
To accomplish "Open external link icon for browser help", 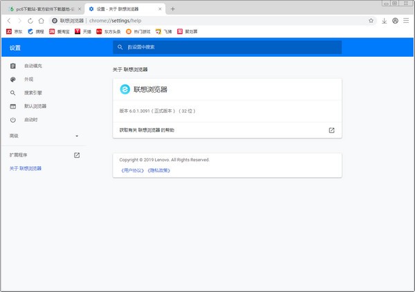I will (331, 130).
